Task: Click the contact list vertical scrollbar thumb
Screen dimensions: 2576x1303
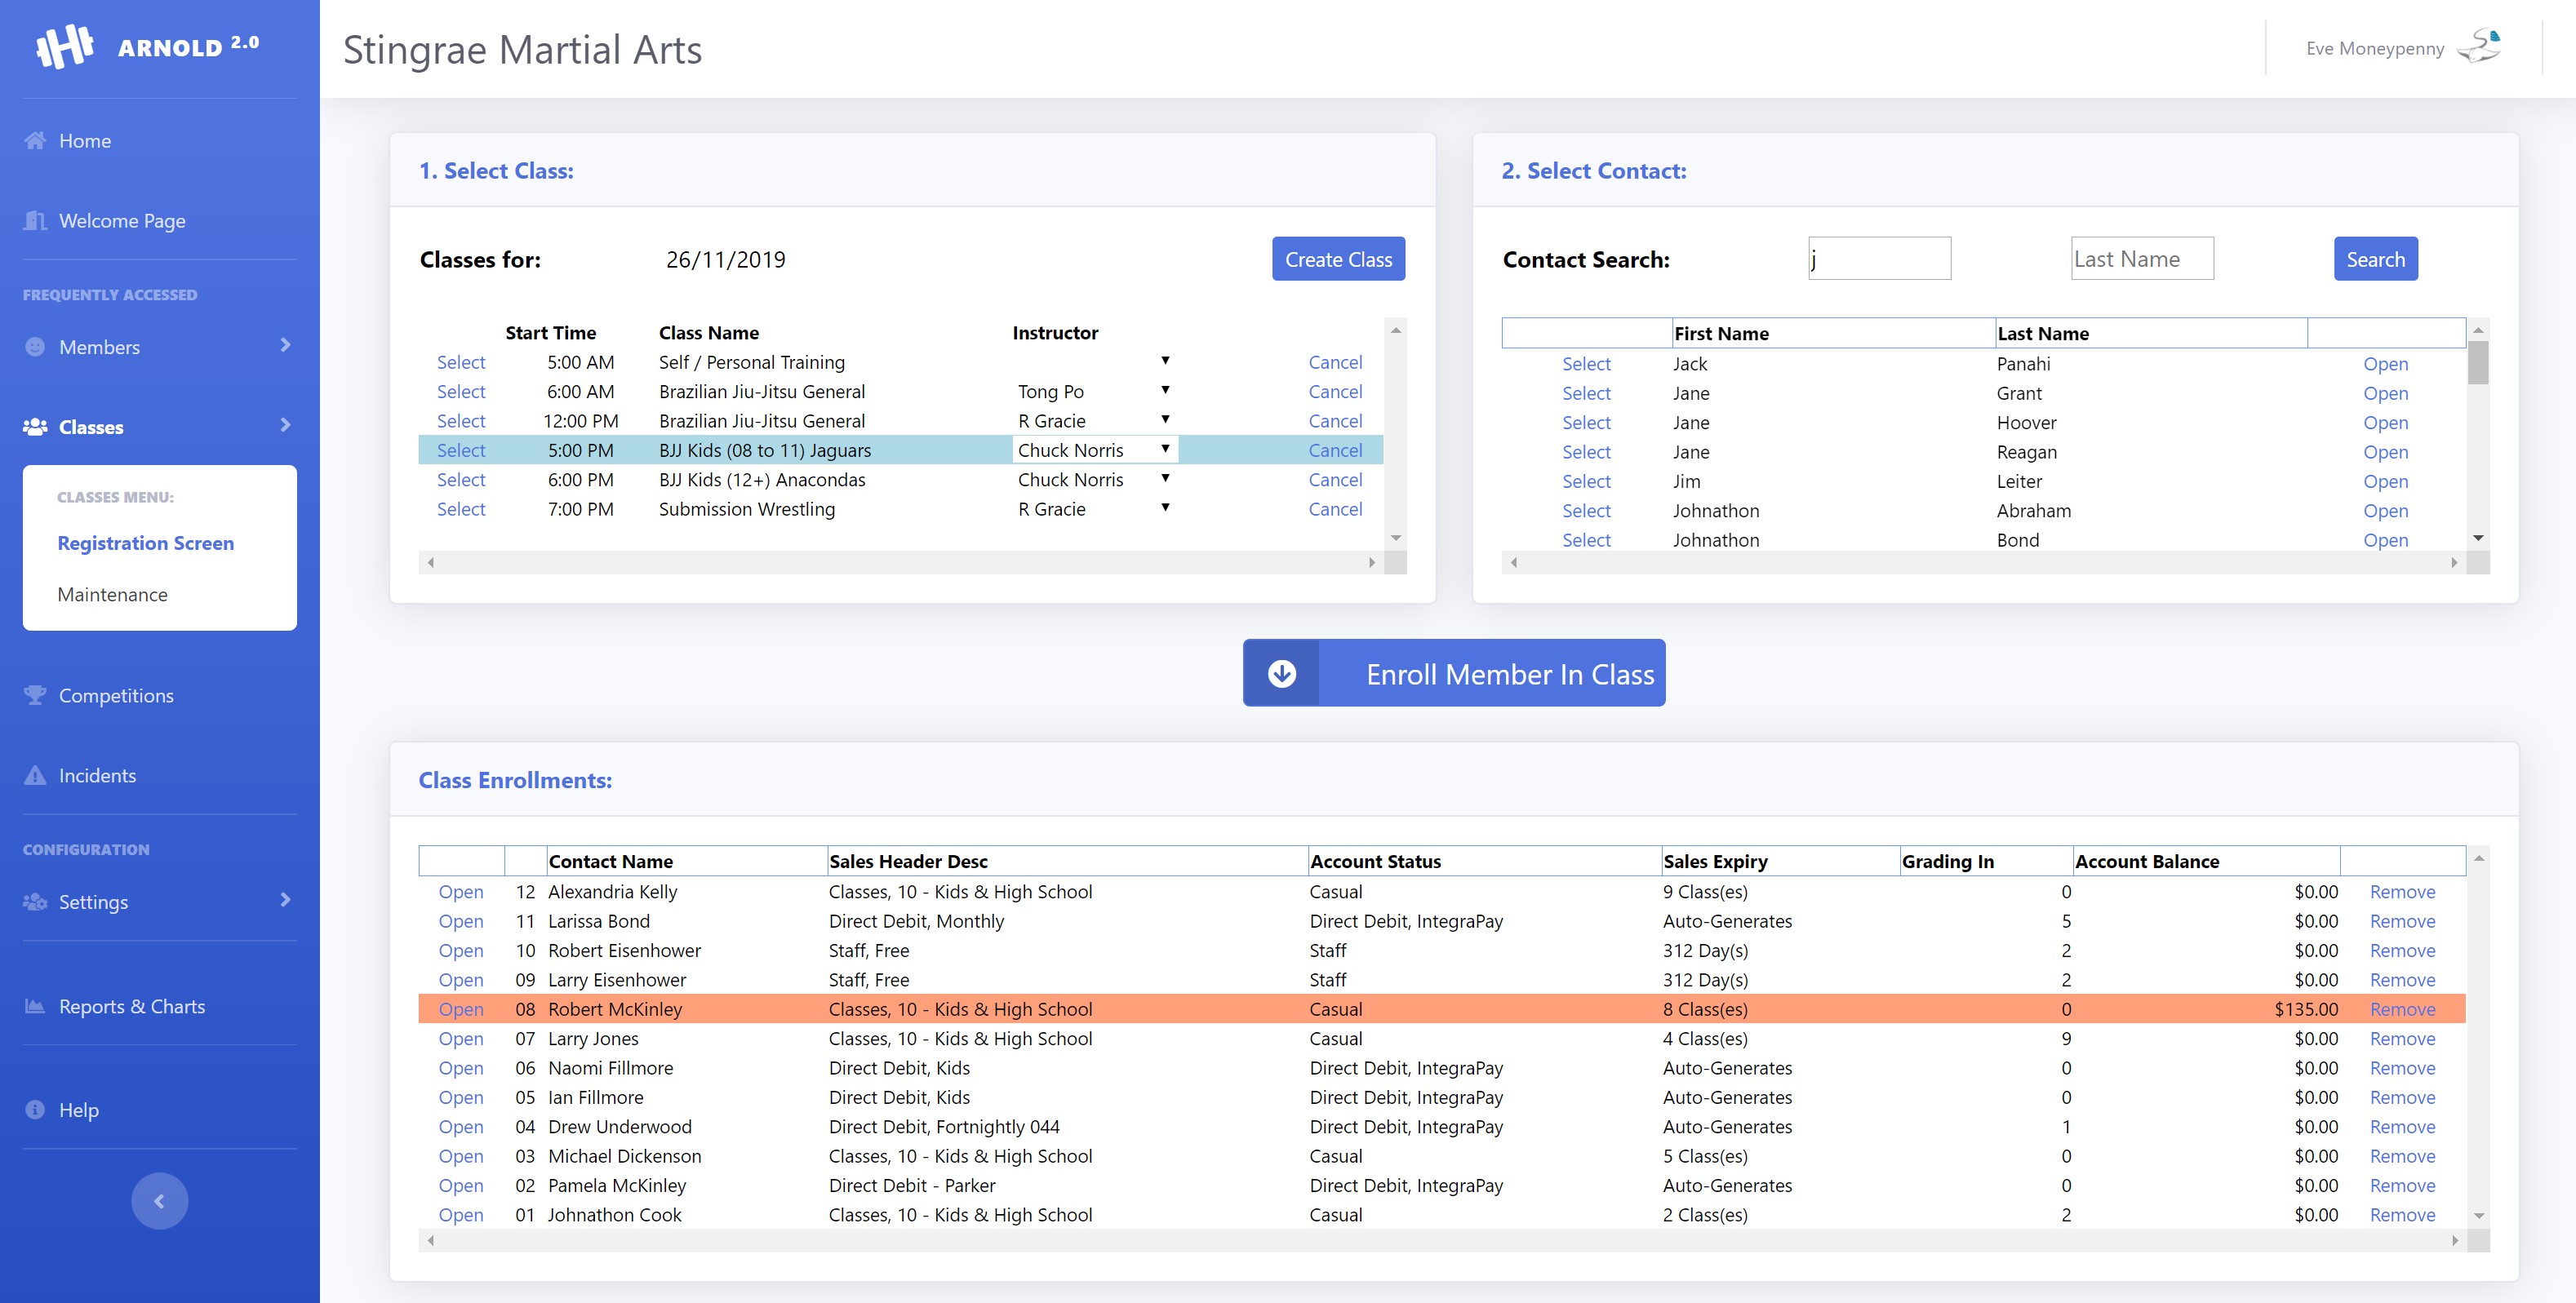Action: [x=2477, y=364]
